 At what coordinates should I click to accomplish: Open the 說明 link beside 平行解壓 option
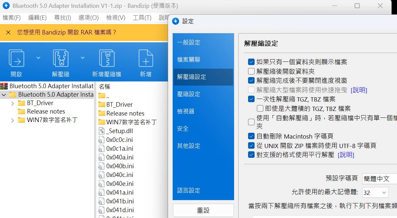click(346, 155)
